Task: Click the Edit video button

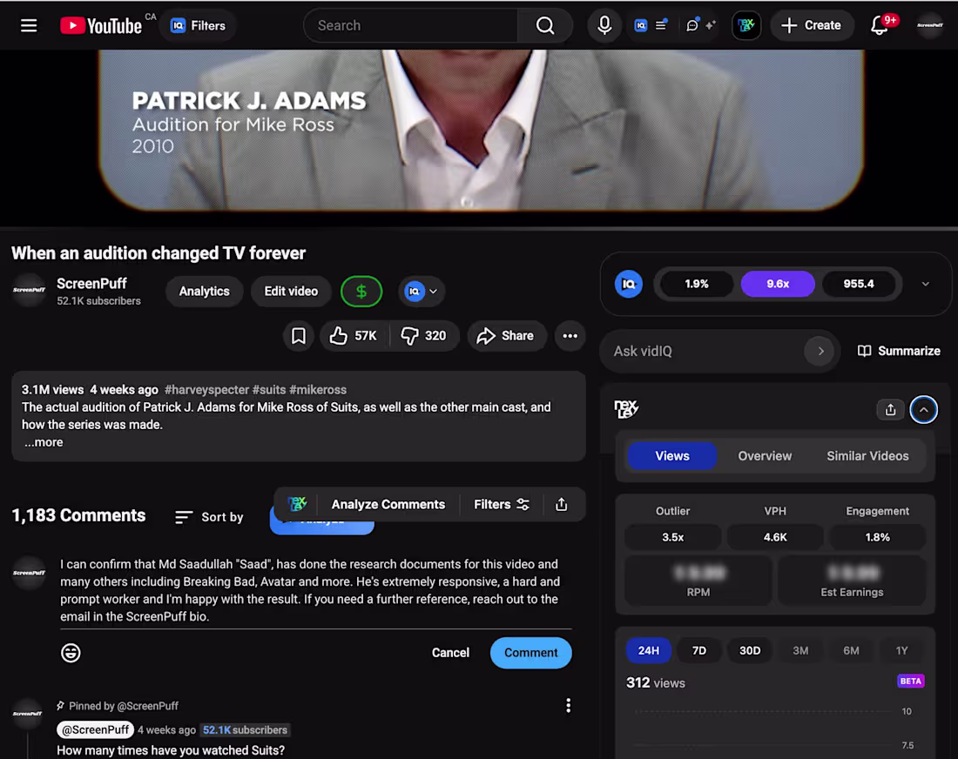Action: [x=291, y=292]
